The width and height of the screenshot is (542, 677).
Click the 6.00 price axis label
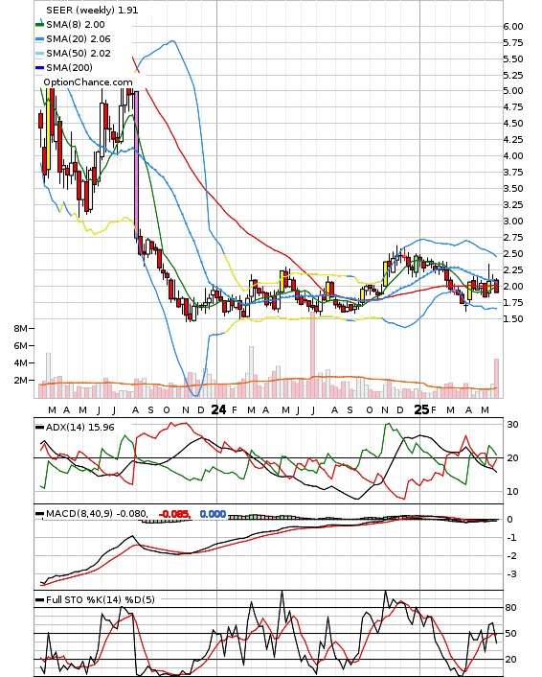point(513,26)
